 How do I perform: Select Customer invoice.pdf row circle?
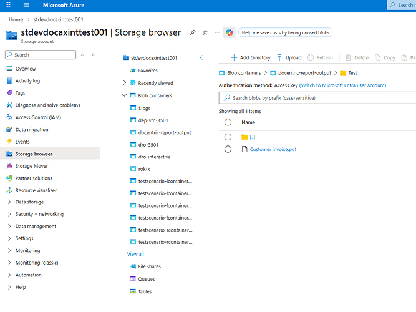click(228, 149)
